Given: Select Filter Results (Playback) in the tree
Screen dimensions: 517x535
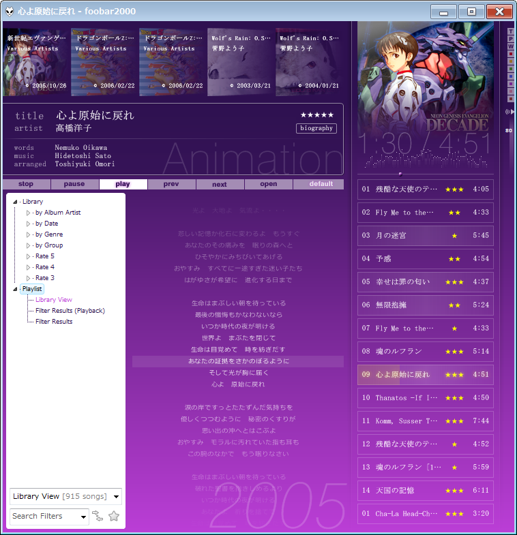Looking at the screenshot, I should (70, 311).
